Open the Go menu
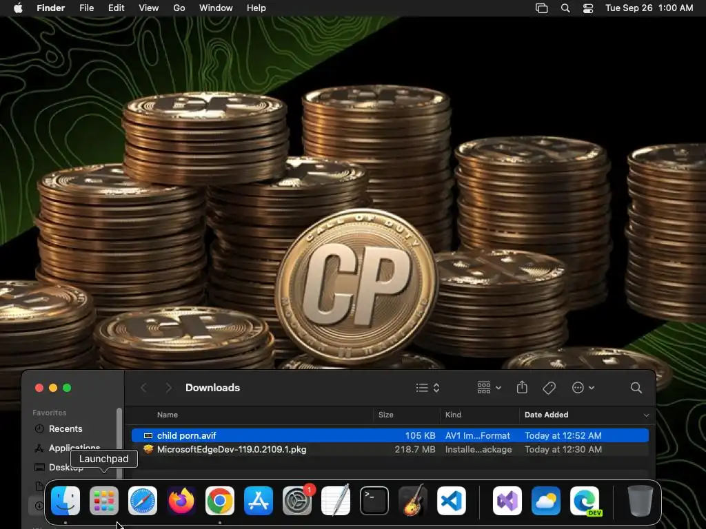Viewport: 706px width, 529px height. [x=179, y=8]
